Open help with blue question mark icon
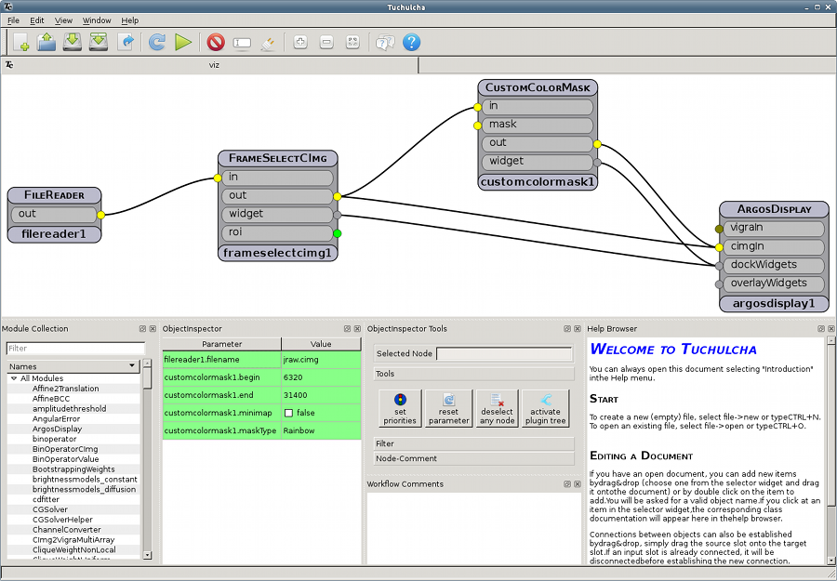Screen dimensions: 837x581 pyautogui.click(x=412, y=42)
